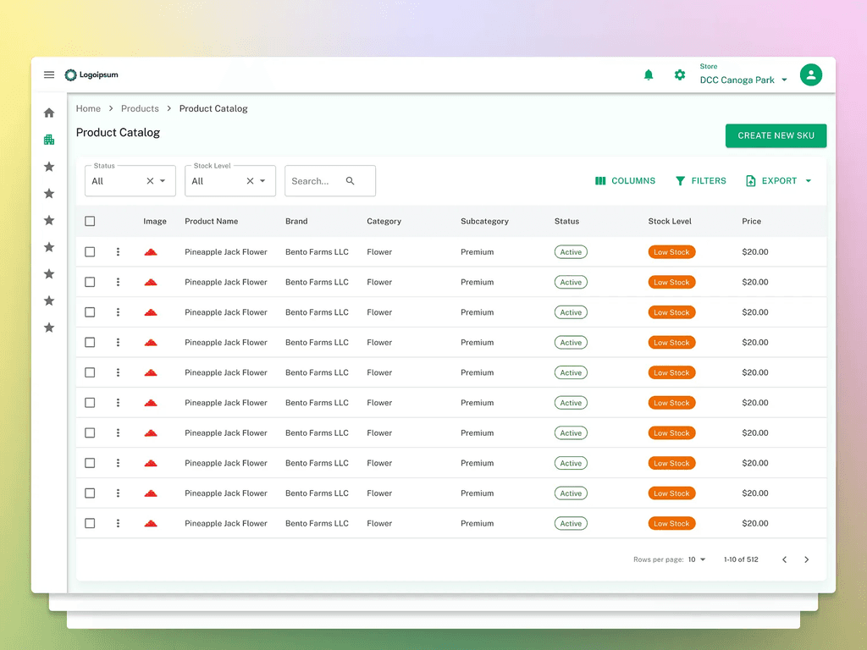This screenshot has height=650, width=867.
Task: Click Bento Farms LLC in the third row
Action: [317, 311]
